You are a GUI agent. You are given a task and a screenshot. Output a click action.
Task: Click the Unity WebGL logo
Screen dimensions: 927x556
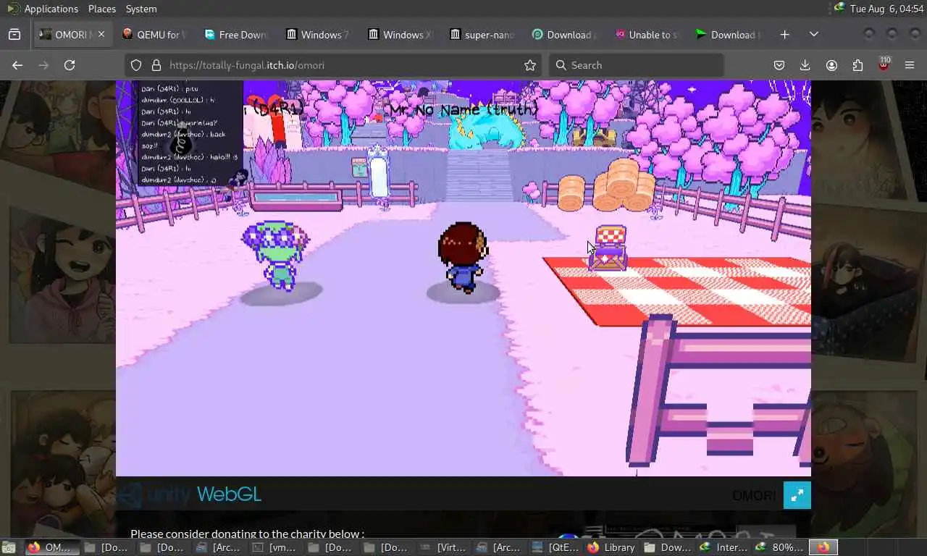(x=190, y=494)
